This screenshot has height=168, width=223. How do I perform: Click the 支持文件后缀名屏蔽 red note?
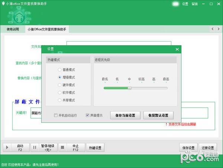181,124
